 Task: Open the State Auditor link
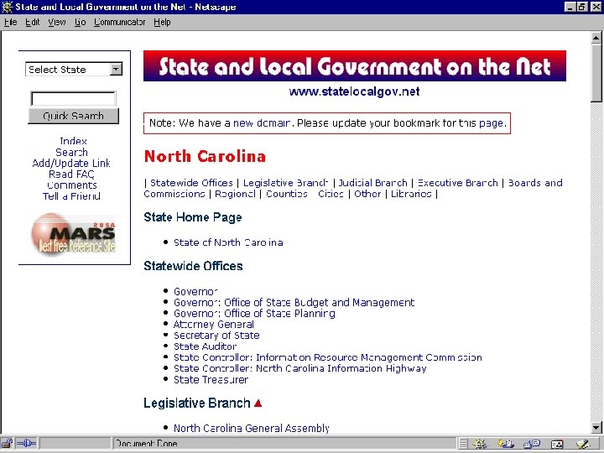tap(205, 346)
